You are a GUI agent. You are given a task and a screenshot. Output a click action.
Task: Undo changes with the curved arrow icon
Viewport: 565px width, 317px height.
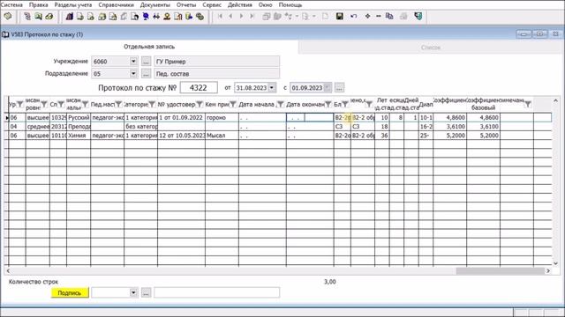coord(353,16)
